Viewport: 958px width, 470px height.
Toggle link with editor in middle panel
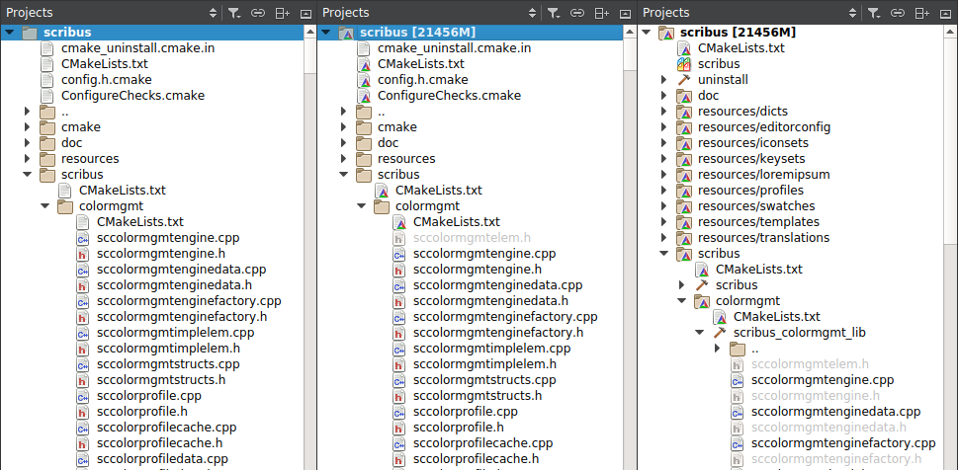pyautogui.click(x=577, y=13)
